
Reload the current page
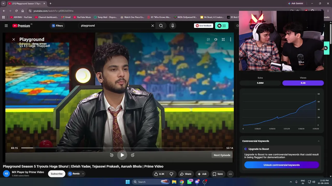pos(16,11)
